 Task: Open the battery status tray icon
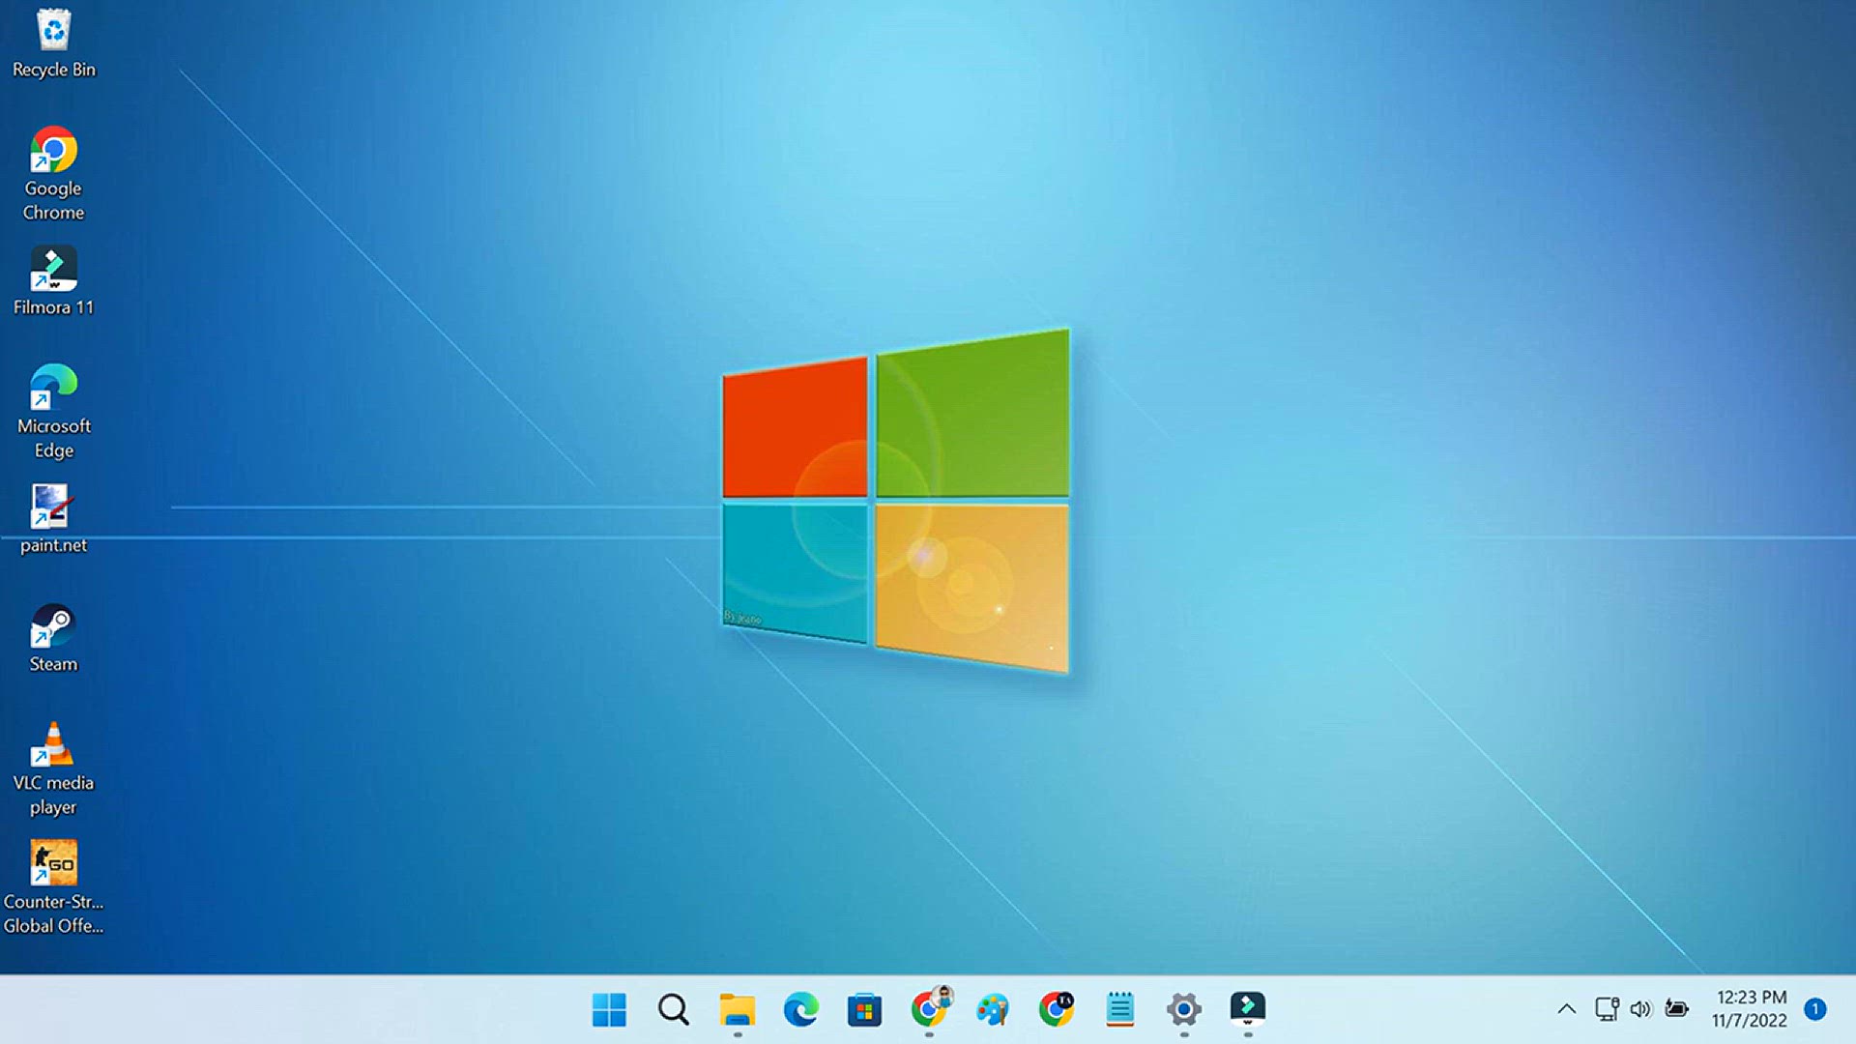tap(1676, 1009)
